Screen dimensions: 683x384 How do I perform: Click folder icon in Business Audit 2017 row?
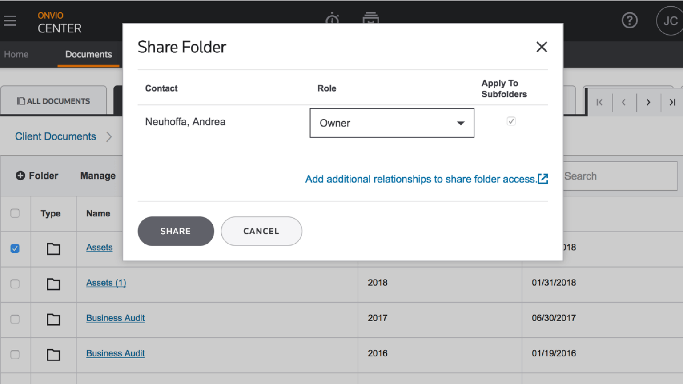[x=53, y=319]
